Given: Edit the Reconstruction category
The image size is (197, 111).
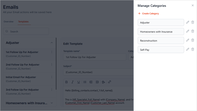Looking at the screenshot, I should click(x=188, y=40).
